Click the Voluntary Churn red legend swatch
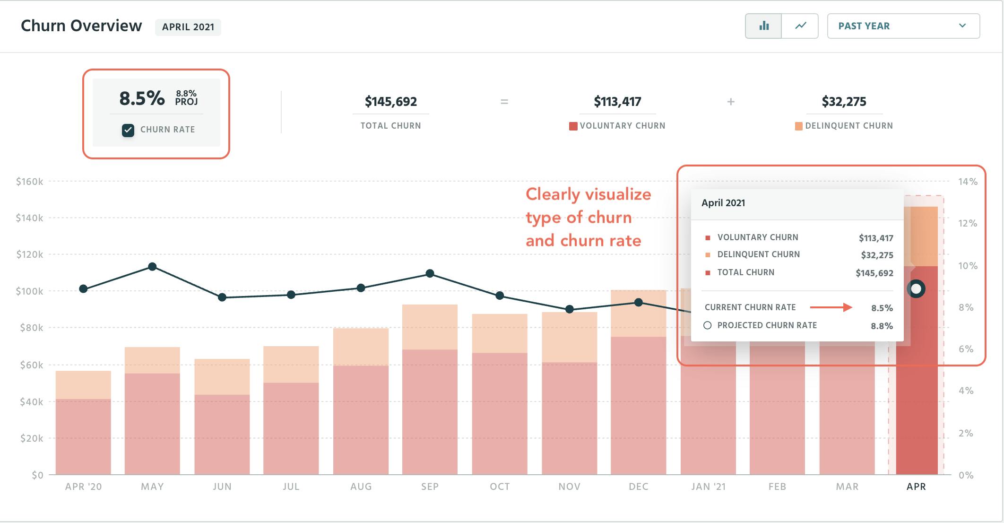Viewport: 1004px width, 523px height. click(573, 126)
